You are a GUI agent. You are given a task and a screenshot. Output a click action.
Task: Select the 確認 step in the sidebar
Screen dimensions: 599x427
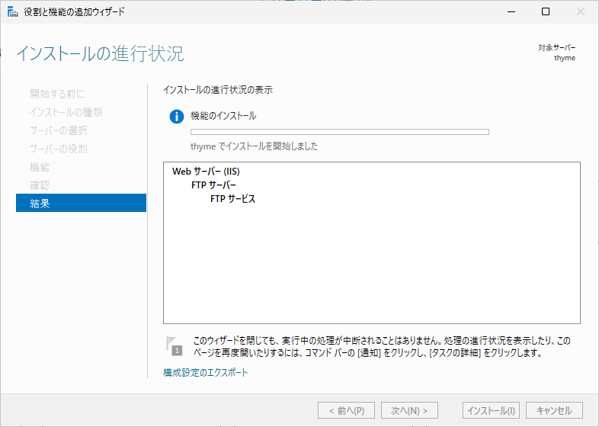point(40,185)
